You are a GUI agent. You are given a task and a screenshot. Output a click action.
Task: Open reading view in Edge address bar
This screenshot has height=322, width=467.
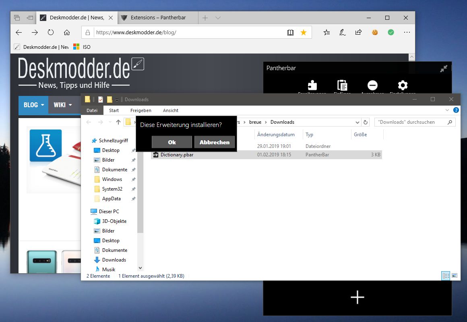[x=290, y=33]
